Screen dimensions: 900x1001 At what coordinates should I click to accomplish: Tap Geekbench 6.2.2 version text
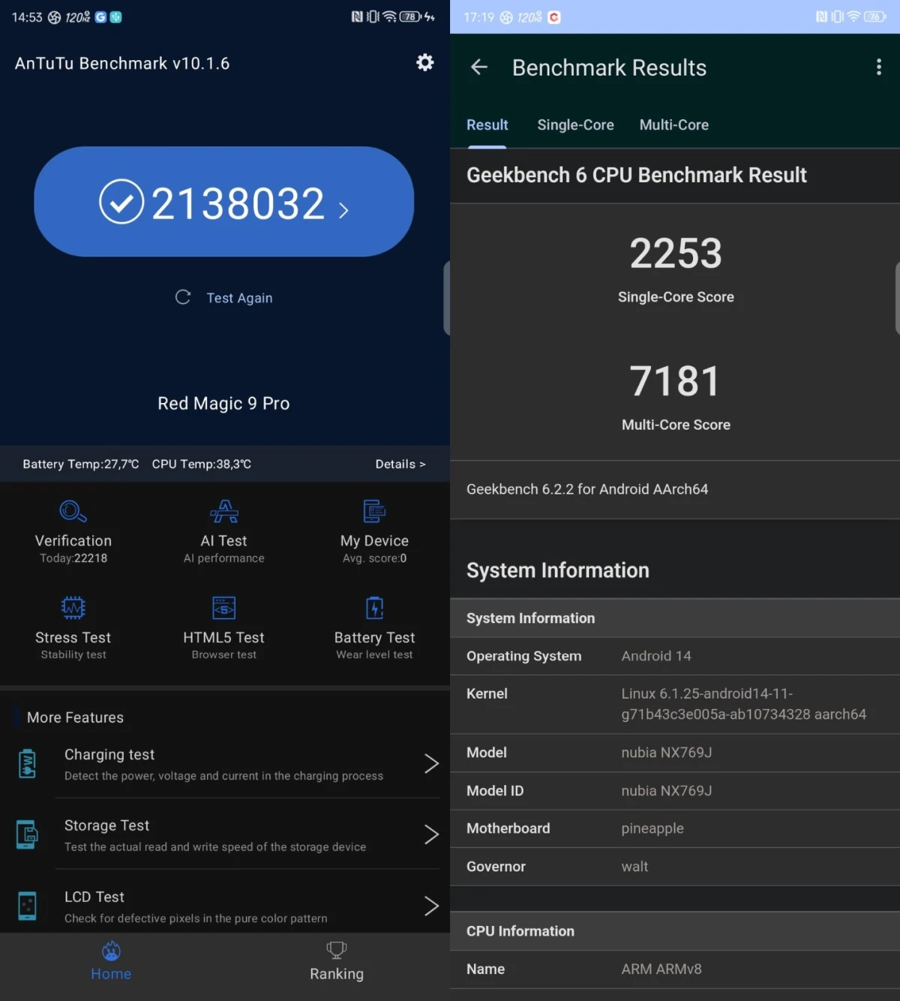coord(587,489)
